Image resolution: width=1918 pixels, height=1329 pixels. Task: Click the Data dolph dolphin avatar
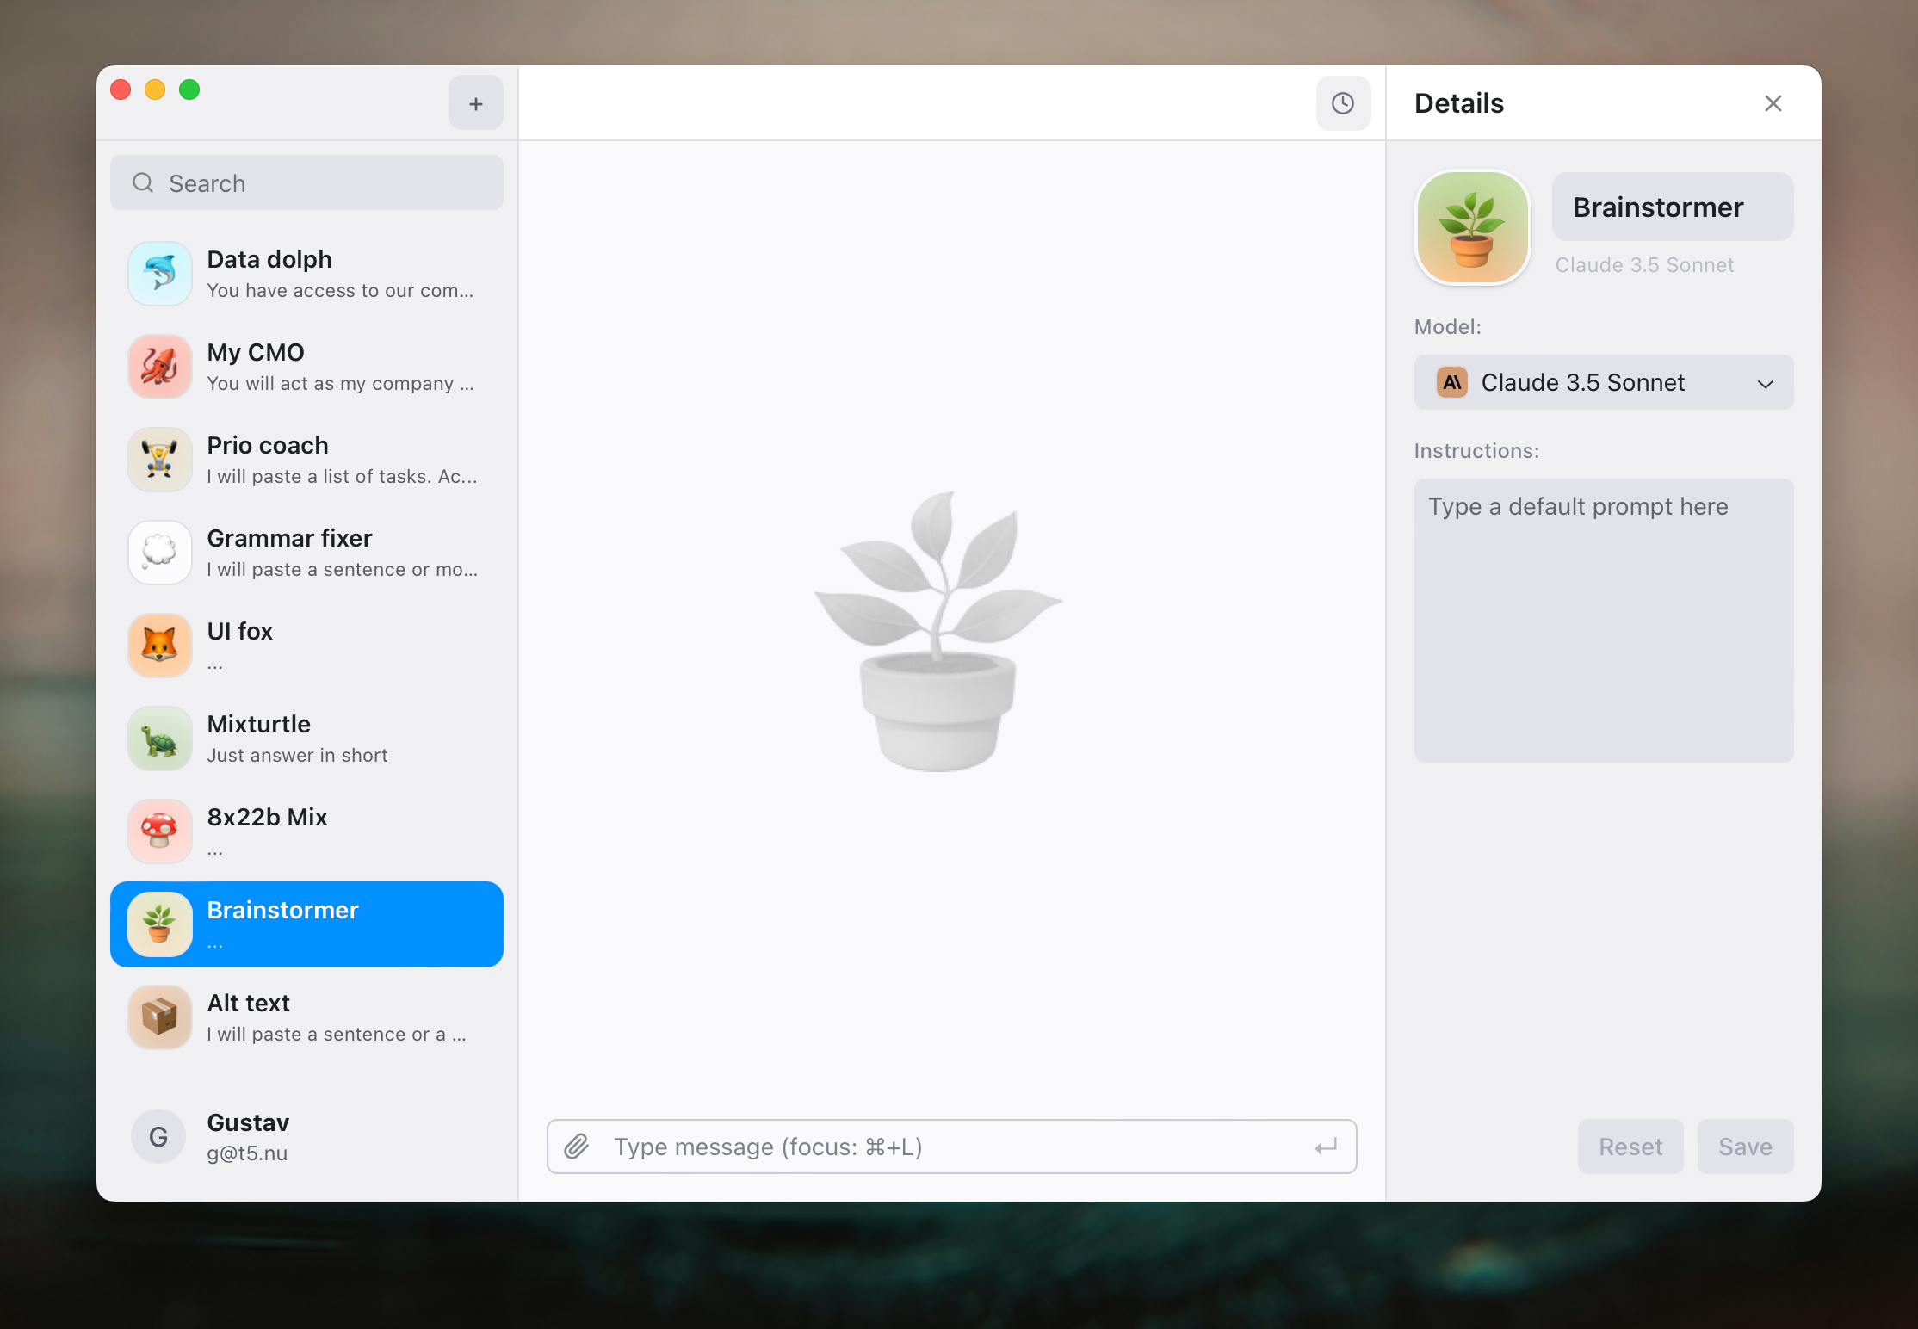pos(160,274)
